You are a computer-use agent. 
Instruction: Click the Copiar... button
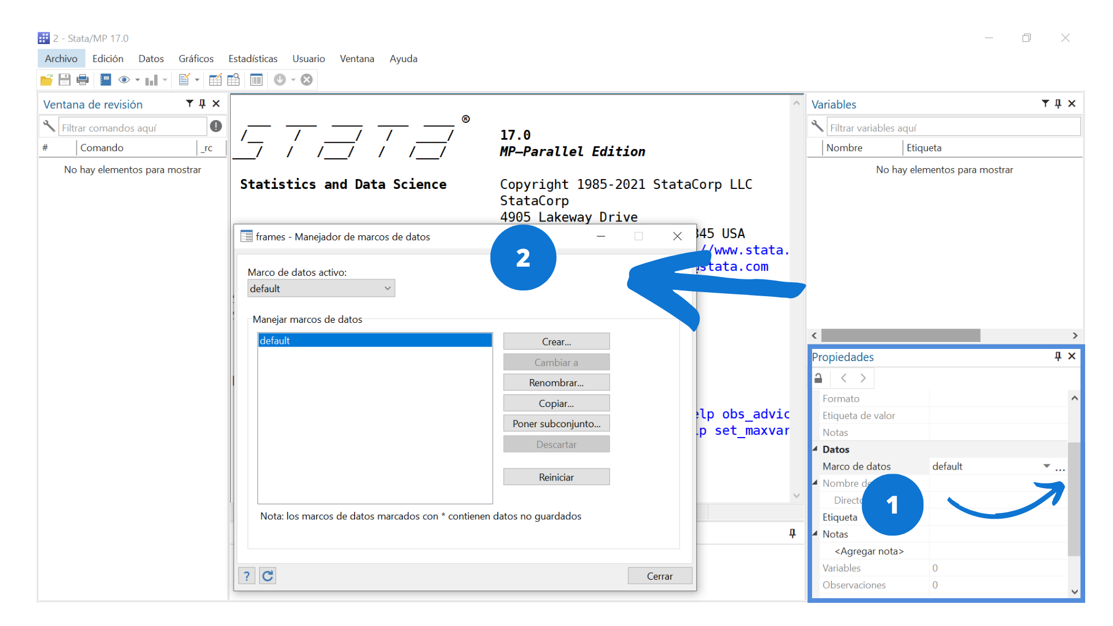tap(556, 403)
